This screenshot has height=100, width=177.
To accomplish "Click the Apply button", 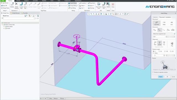I will click(x=161, y=77).
